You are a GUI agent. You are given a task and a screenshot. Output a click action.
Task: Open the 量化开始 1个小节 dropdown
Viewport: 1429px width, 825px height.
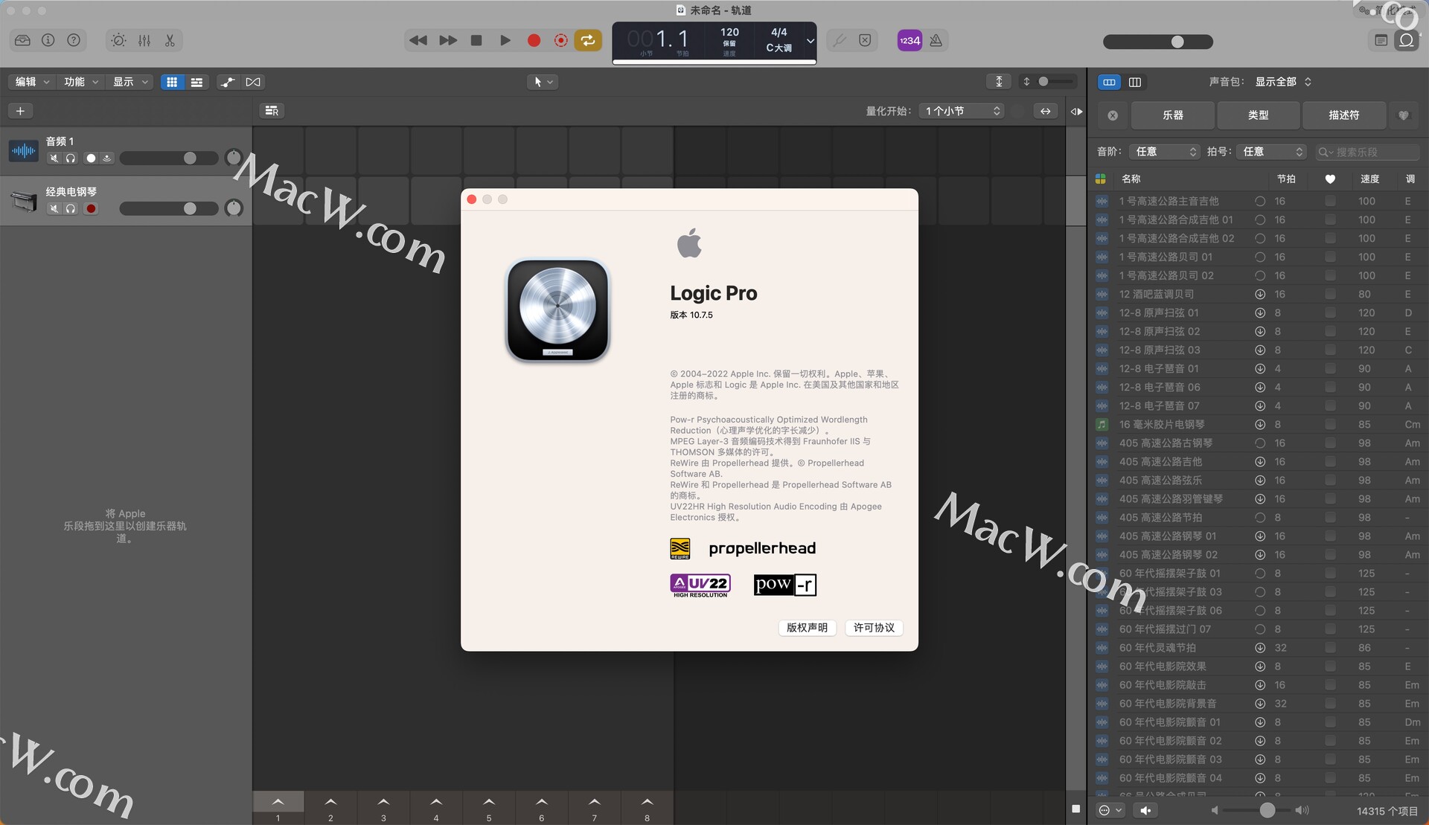point(961,110)
